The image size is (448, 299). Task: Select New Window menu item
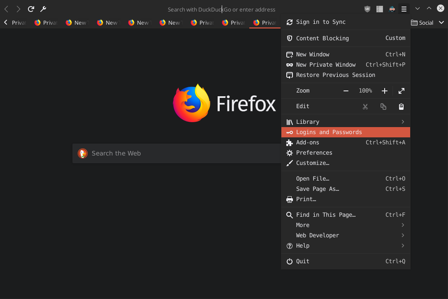[x=346, y=54]
